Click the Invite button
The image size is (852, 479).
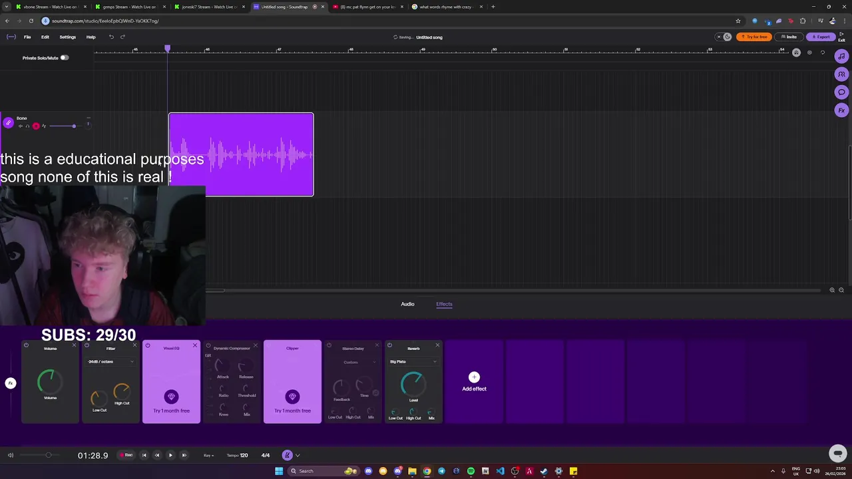[789, 37]
